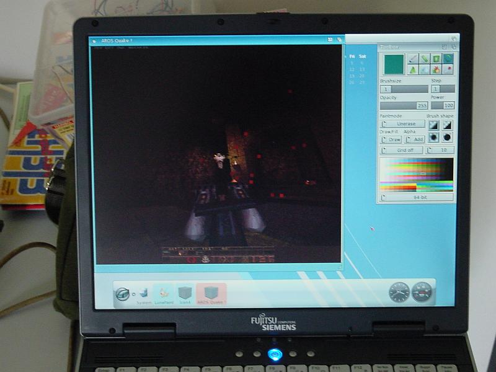This screenshot has width=496, height=372.
Task: Click the Fri column header in calendar
Action: 352,56
